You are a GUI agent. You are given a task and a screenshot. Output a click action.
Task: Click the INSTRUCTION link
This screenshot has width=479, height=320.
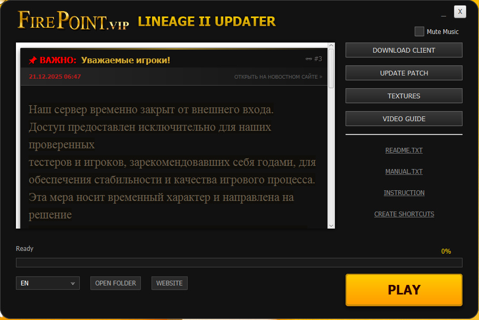[x=404, y=193]
